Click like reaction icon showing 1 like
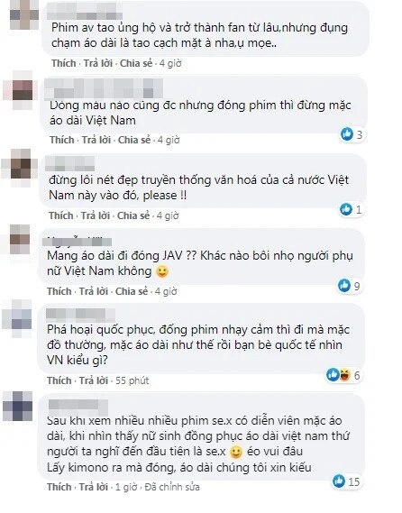This screenshot has width=402, height=513. [346, 209]
